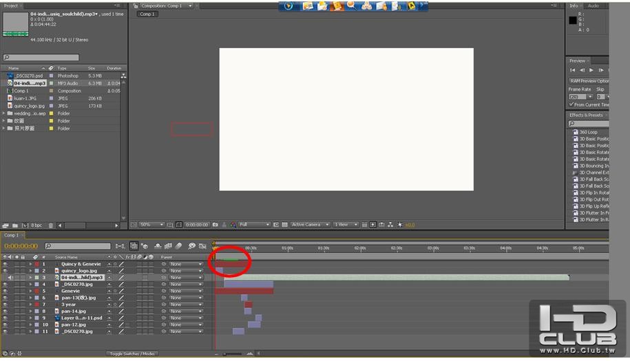Open the Full resolution dropdown

[x=254, y=225]
